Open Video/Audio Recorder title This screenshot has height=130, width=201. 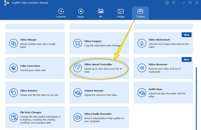(98, 114)
